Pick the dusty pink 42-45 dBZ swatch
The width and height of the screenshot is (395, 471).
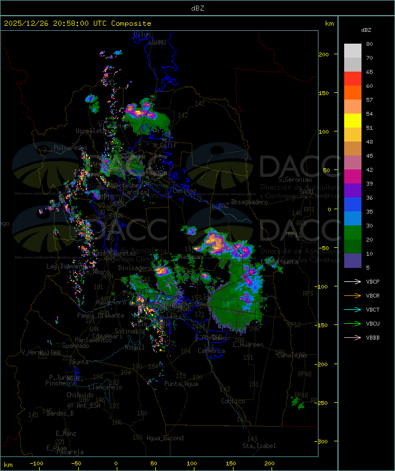click(x=353, y=163)
